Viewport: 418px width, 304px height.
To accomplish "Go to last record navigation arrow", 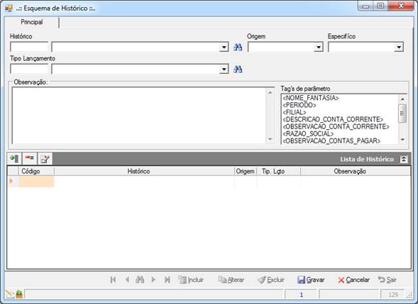I will tap(167, 279).
